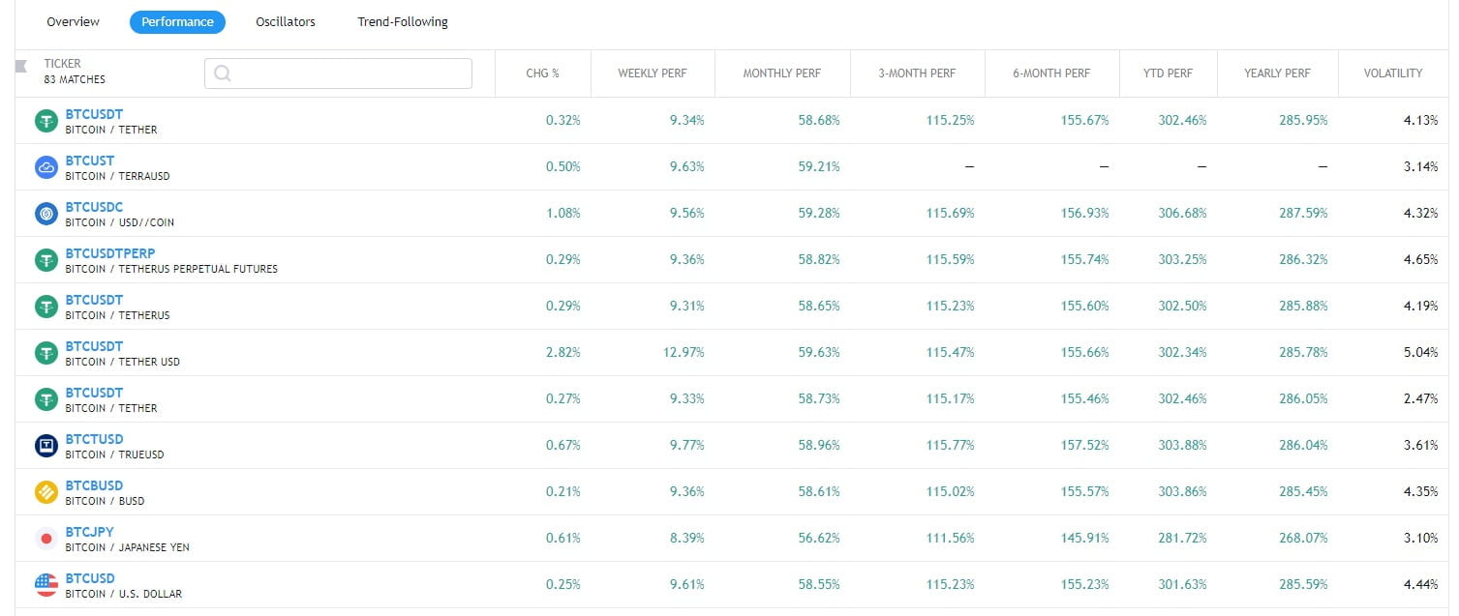Image resolution: width=1459 pixels, height=616 pixels.
Task: Click the YTD Perf column header
Action: [x=1168, y=73]
